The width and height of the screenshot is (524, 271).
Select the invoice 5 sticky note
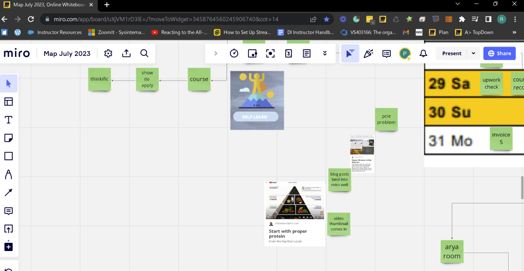click(x=501, y=138)
